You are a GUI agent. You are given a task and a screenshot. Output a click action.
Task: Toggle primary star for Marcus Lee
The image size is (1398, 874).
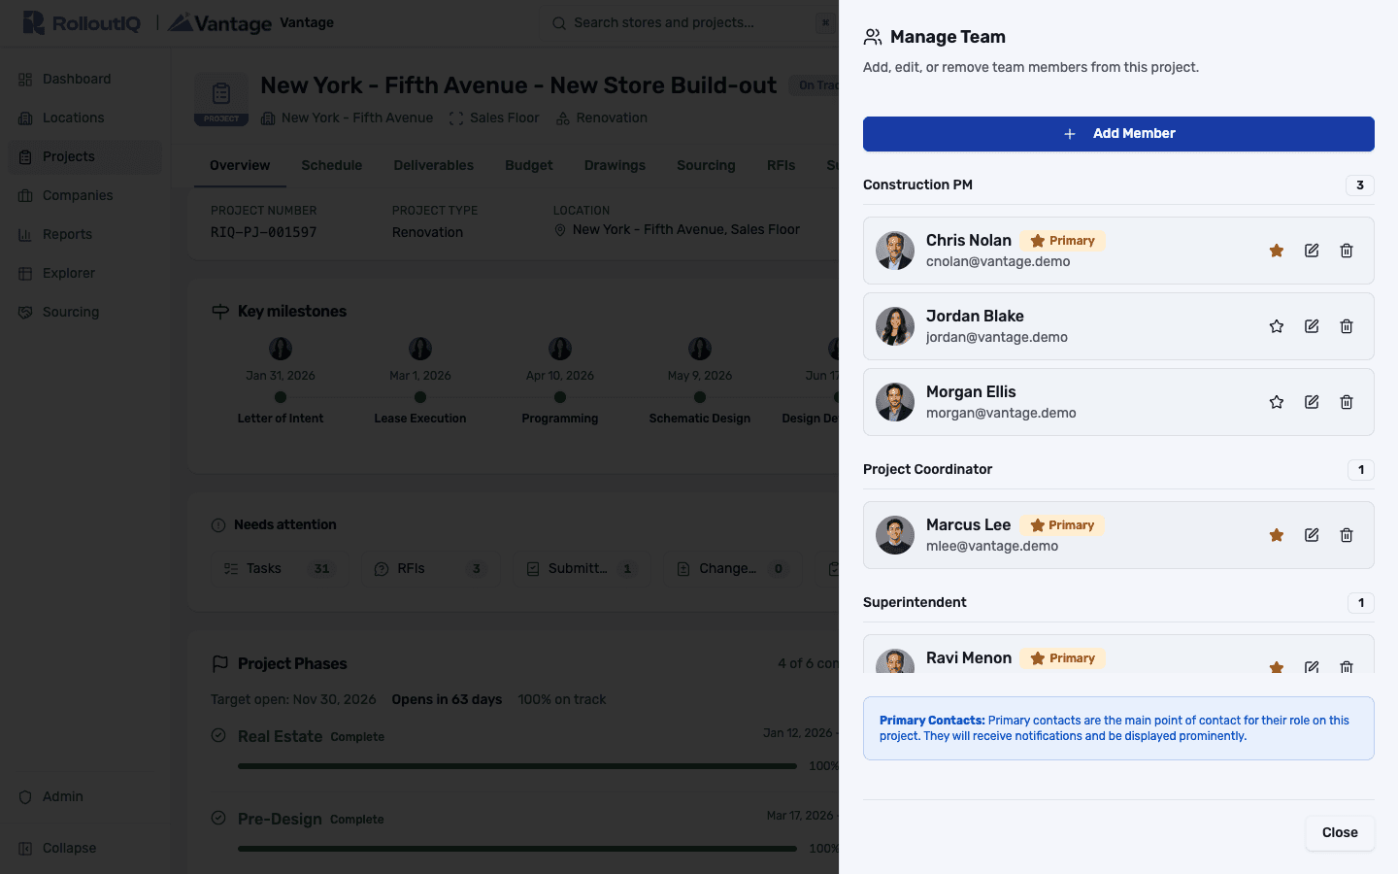(x=1277, y=535)
